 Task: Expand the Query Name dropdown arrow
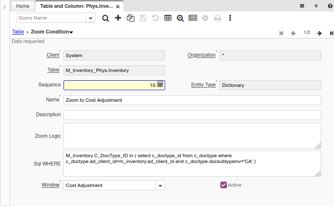[90, 18]
